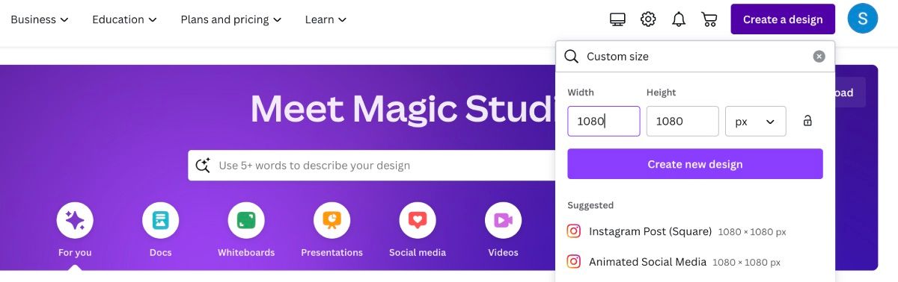Select the Docs category icon
The image size is (898, 282).
[160, 220]
